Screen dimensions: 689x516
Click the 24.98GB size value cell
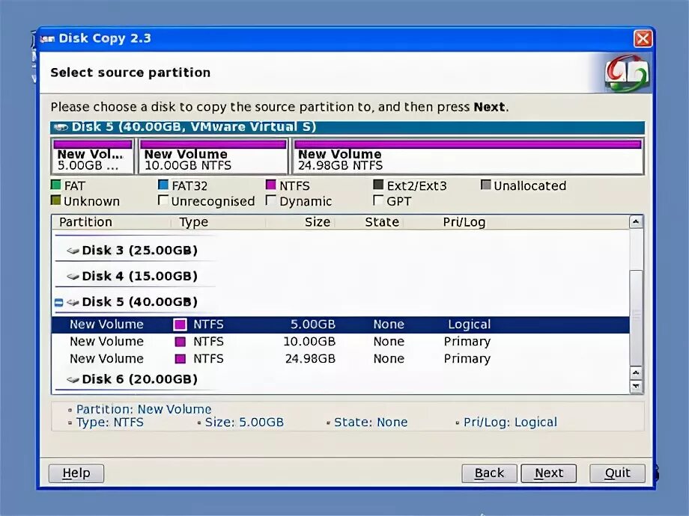coord(310,359)
